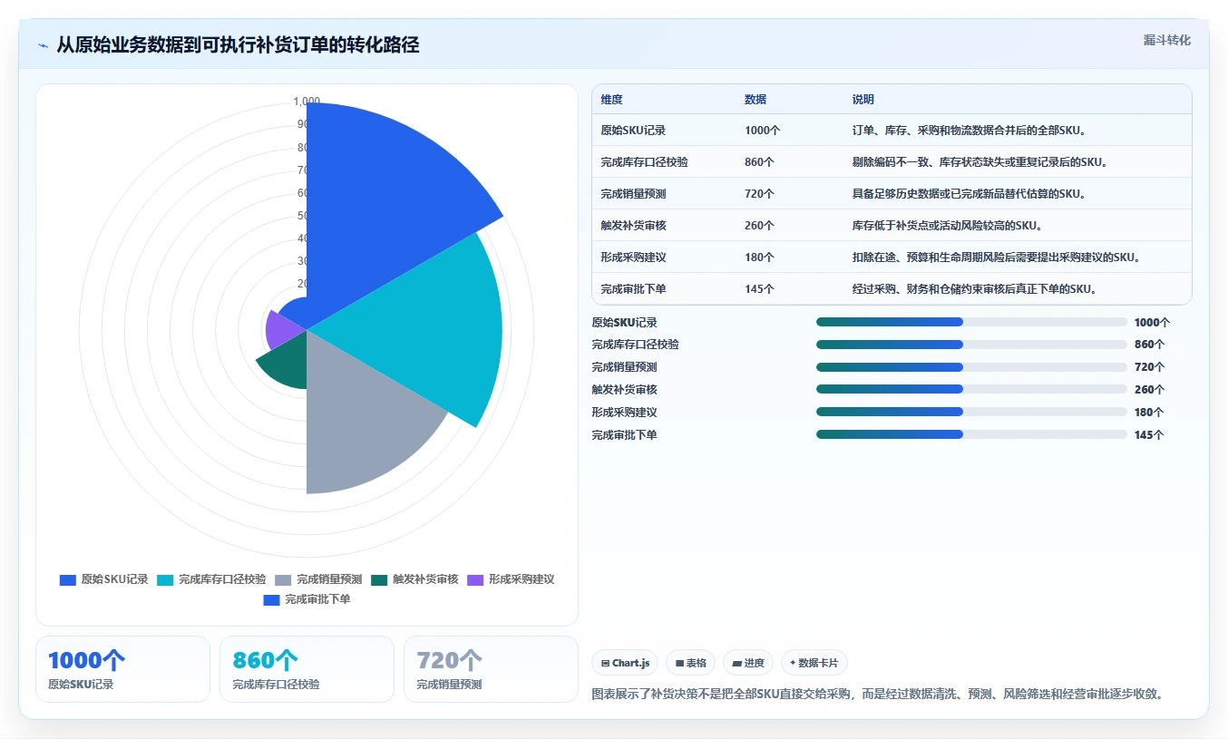Click the chart summary caption text
Image resolution: width=1228 pixels, height=739 pixels.
click(877, 695)
